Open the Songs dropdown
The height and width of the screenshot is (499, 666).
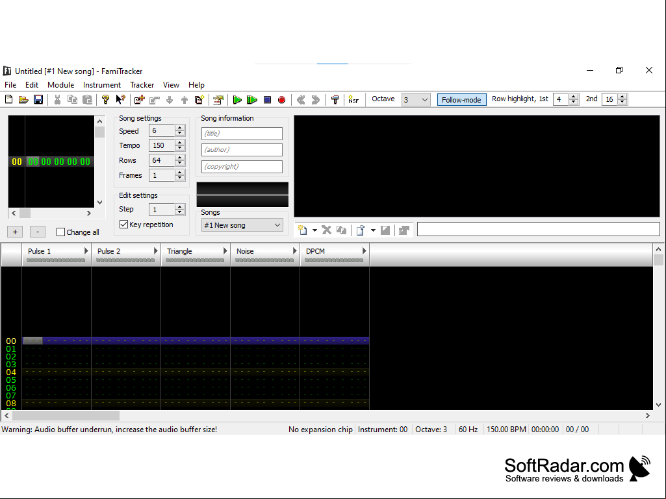click(242, 225)
